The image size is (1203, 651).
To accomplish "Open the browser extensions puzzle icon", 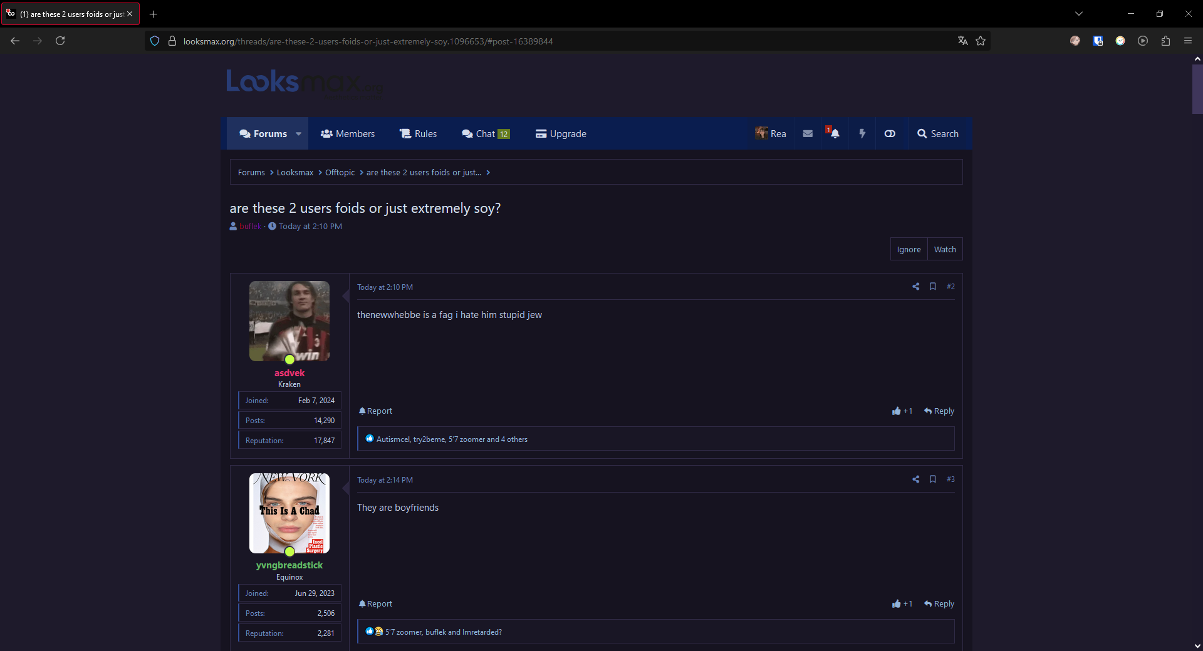I will (x=1165, y=41).
